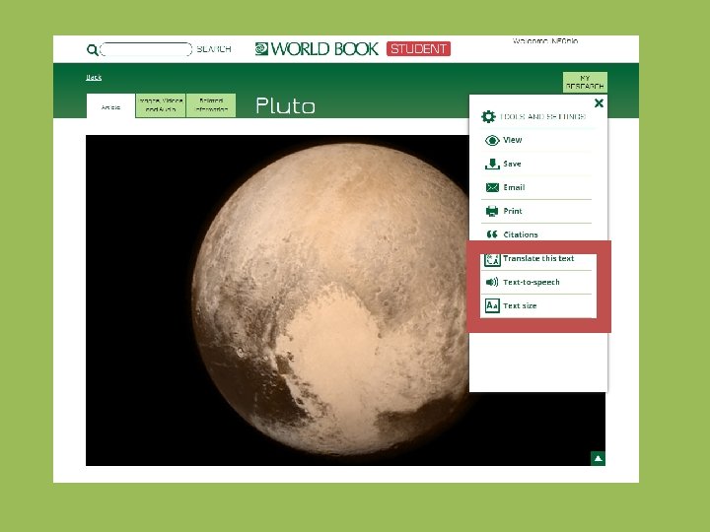Select the Article tab
The height and width of the screenshot is (532, 710).
point(110,105)
